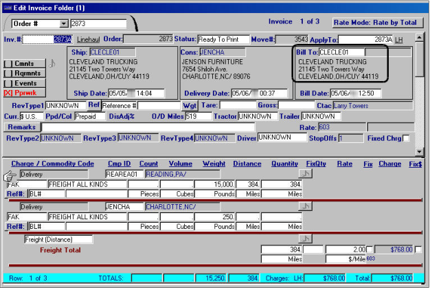Click the Remarks button
Viewport: 430px width, 288px height.
(22, 127)
